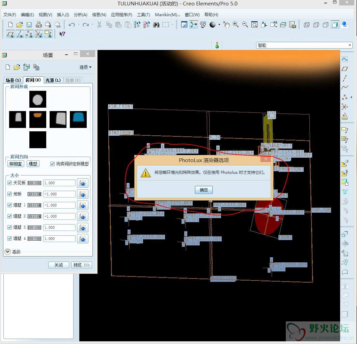
Task: Expand the 高级 section
Action: 8,252
